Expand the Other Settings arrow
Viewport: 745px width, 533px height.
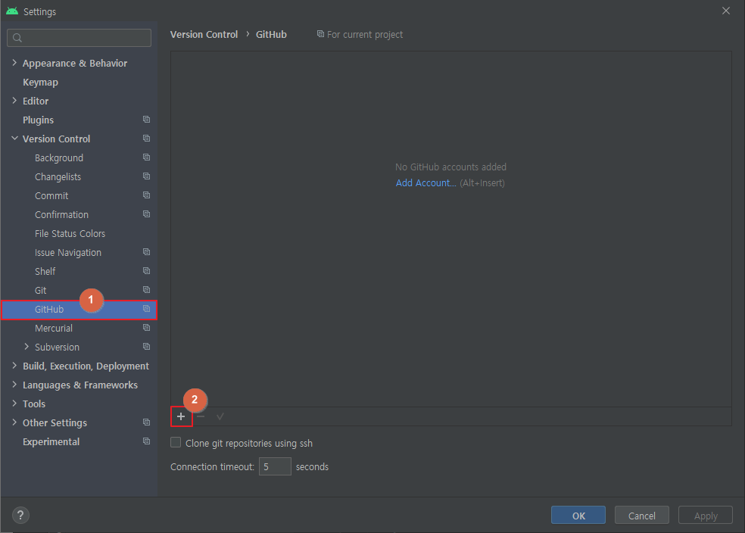pyautogui.click(x=14, y=422)
